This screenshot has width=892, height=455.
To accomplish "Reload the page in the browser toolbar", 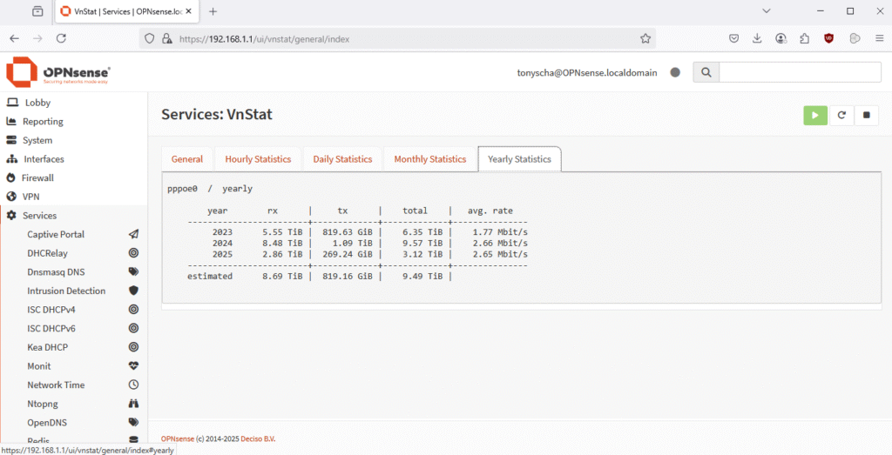I will (x=62, y=38).
